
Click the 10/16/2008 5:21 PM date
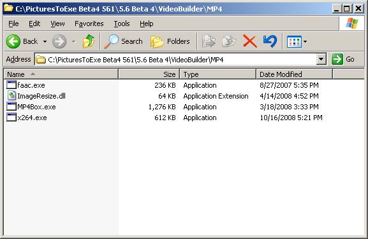[x=291, y=118]
